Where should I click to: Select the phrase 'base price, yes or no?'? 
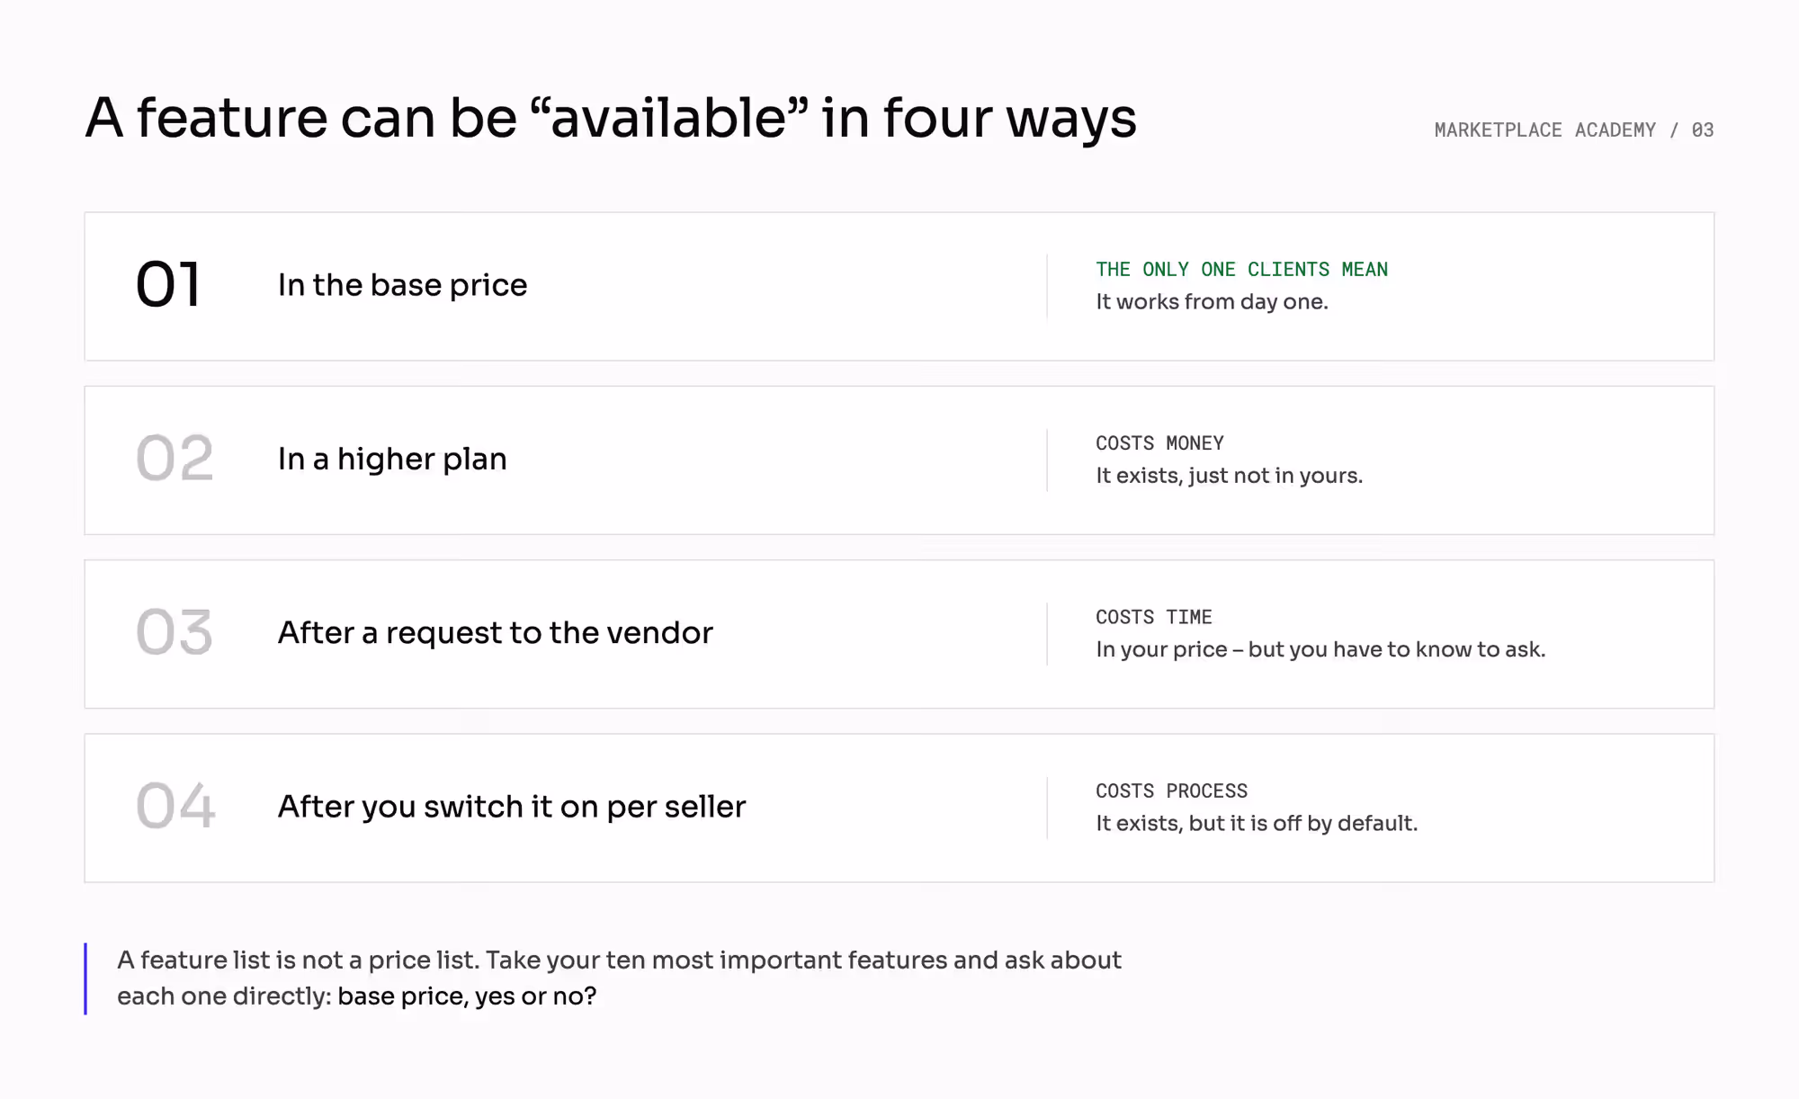tap(467, 996)
